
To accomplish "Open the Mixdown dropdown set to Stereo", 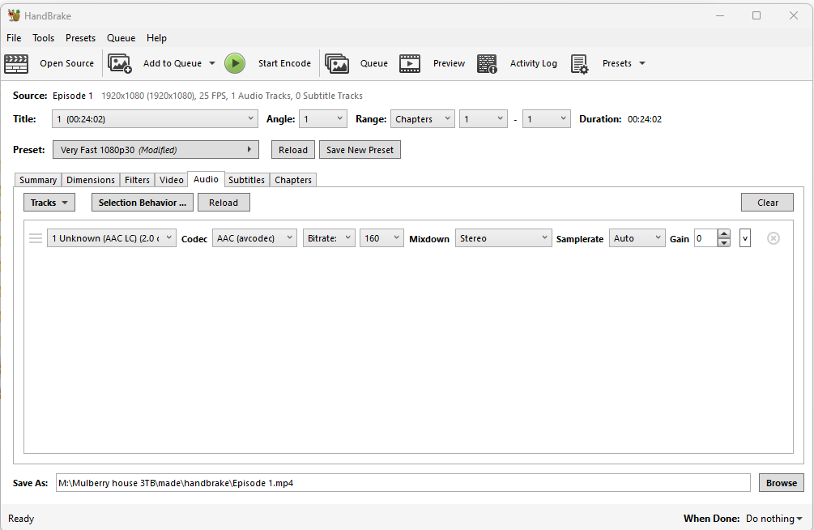I will [x=503, y=238].
